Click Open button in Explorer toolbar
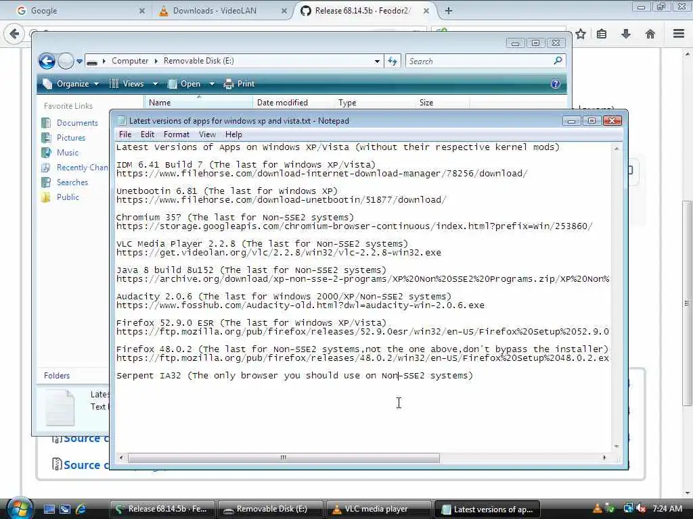The image size is (693, 519). point(184,84)
